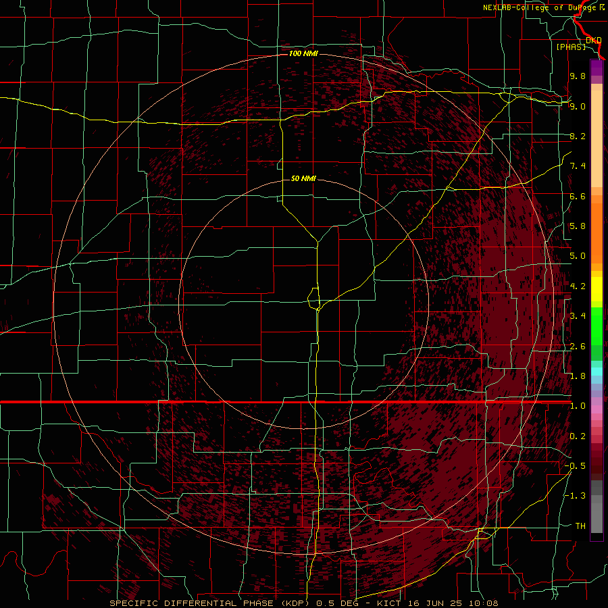Click the -0.5 value on the color scale
Screen dimensions: 608x608
[x=575, y=466]
